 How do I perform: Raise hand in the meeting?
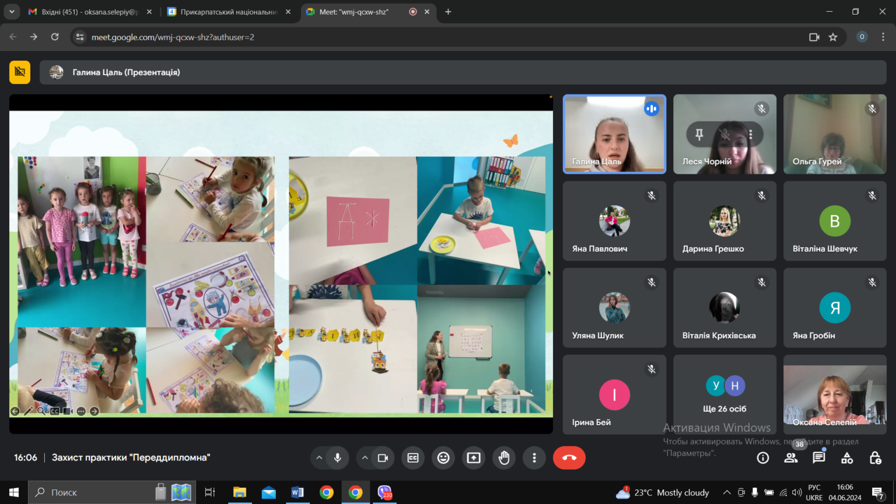click(x=504, y=458)
